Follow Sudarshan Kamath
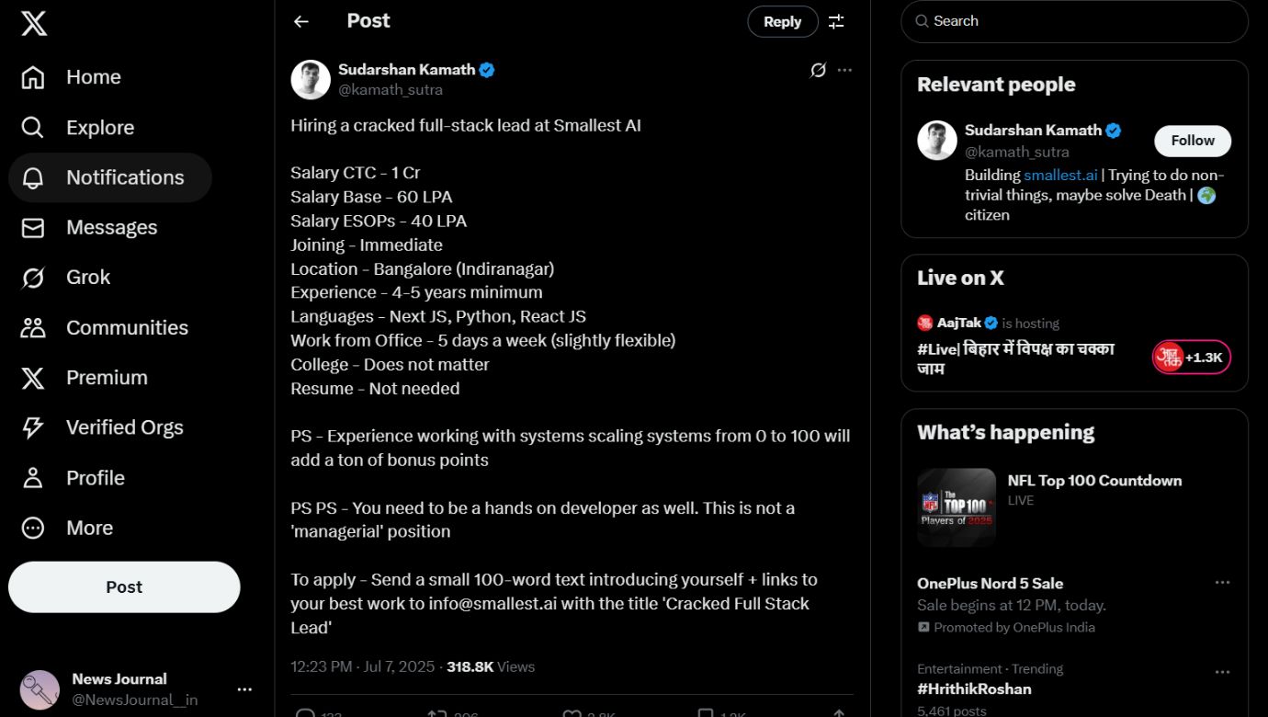Screen dimensions: 1268x717 [x=1193, y=141]
